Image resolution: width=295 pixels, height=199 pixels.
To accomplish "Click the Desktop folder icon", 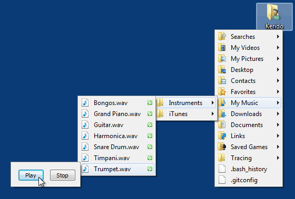I will pyautogui.click(x=222, y=70).
